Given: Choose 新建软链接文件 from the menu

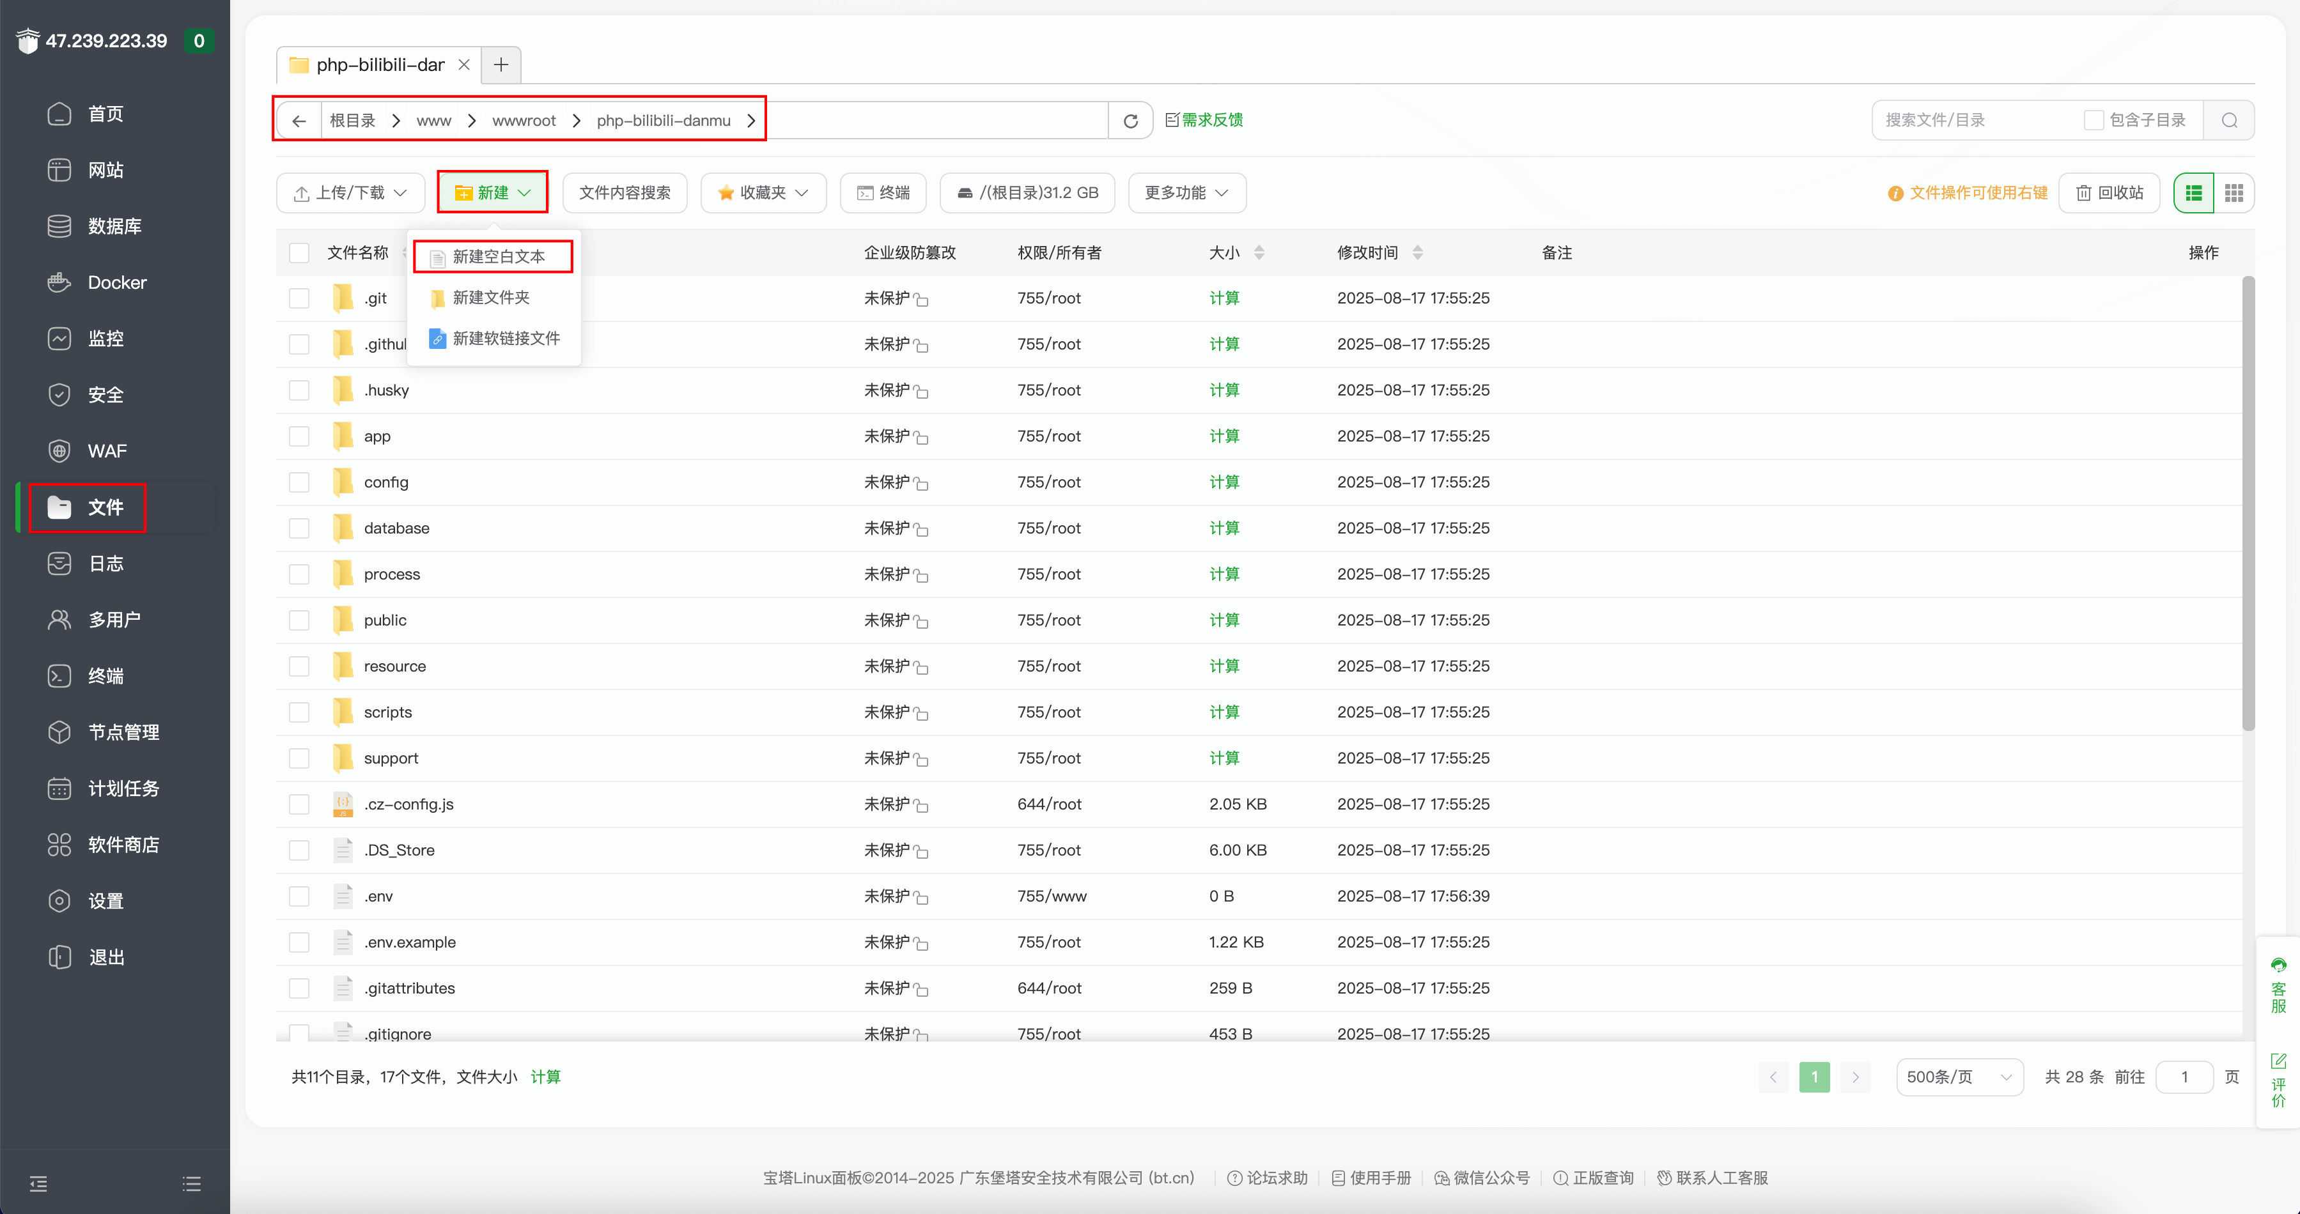Looking at the screenshot, I should [506, 338].
